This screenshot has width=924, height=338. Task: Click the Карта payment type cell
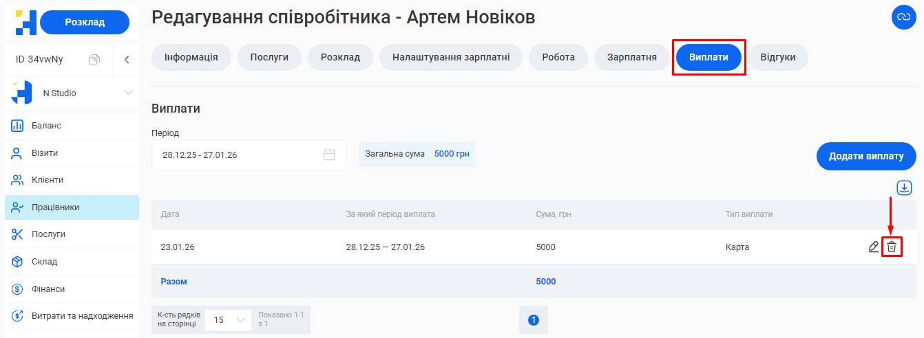tap(737, 247)
